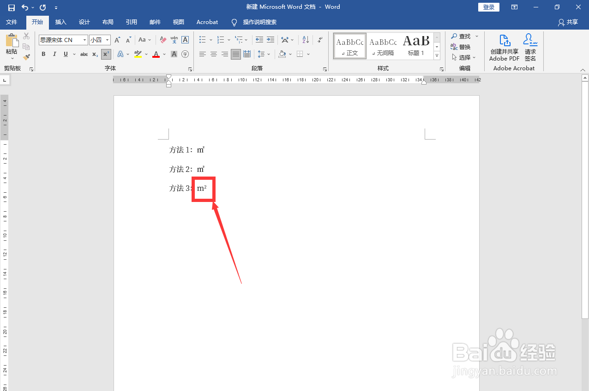Open the File (文件) tab

12,22
